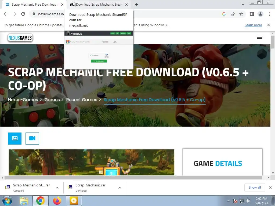Click the horizontal page scrollbar
This screenshot has width=275, height=206.
coord(133,178)
